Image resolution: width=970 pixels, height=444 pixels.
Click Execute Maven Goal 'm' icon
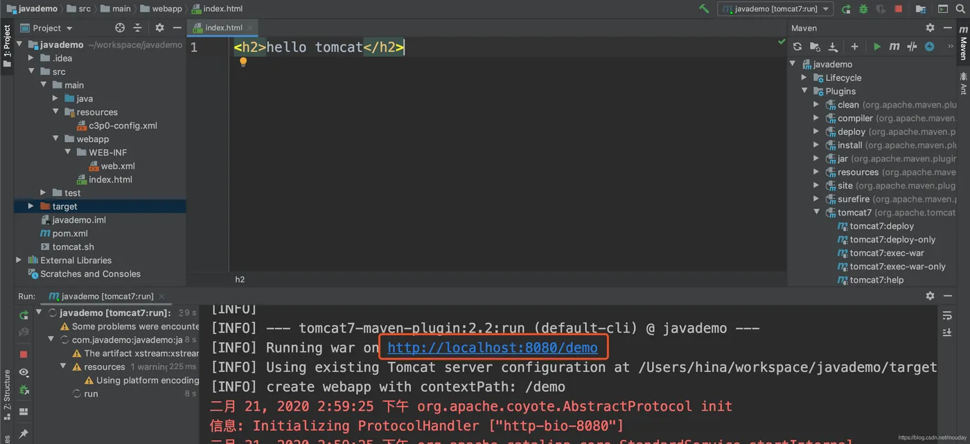pos(894,46)
